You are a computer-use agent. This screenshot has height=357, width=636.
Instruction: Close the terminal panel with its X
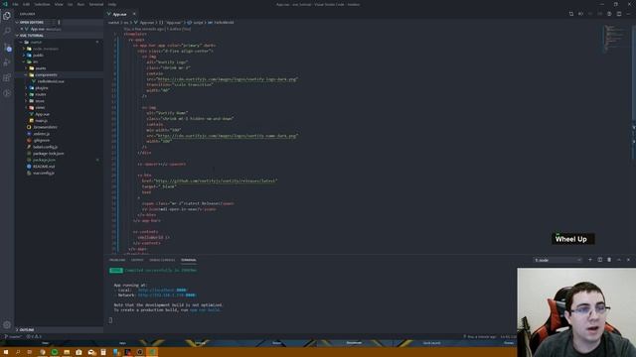[628, 260]
